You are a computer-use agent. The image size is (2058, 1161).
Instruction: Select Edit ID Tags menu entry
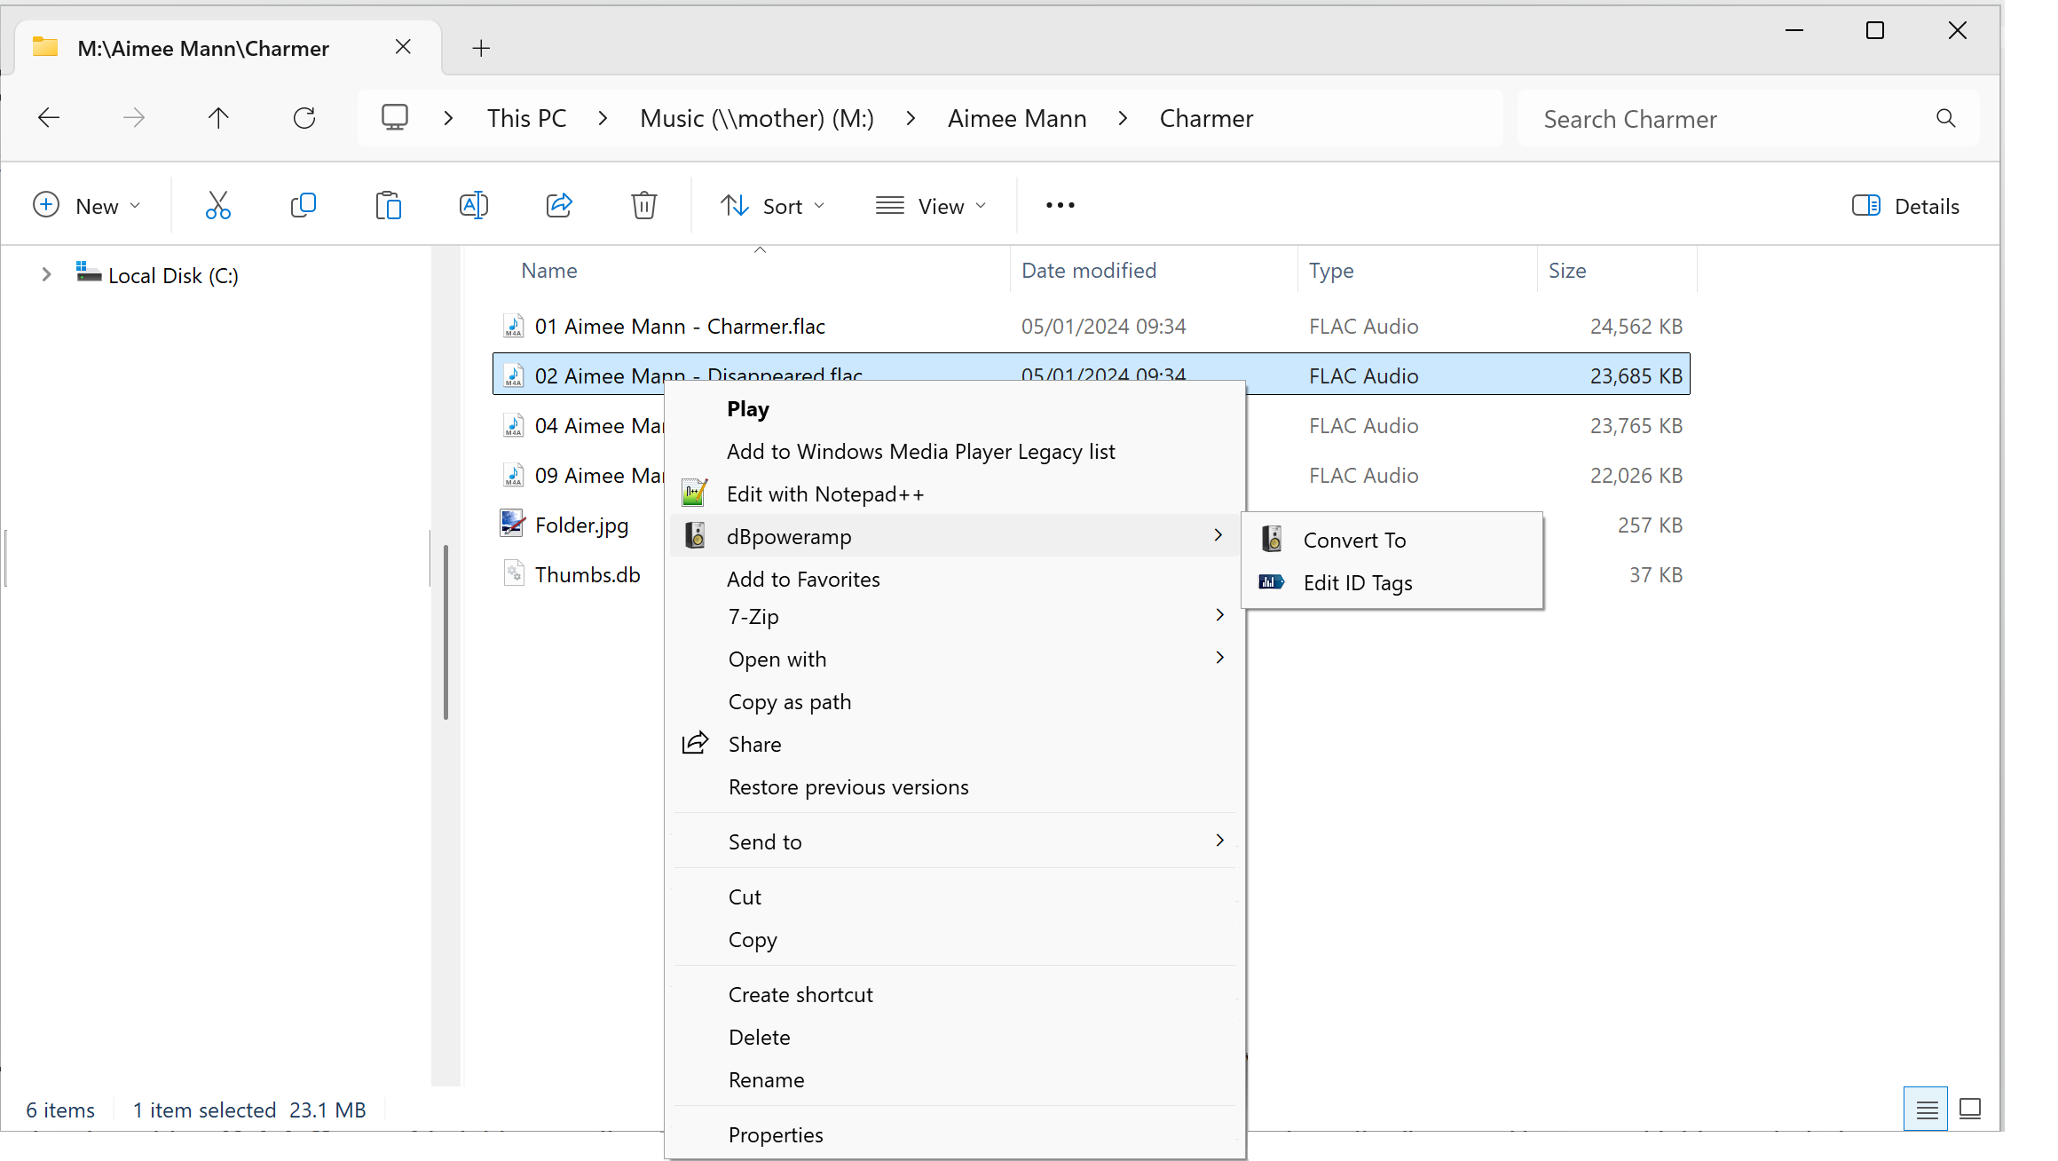[x=1357, y=583]
